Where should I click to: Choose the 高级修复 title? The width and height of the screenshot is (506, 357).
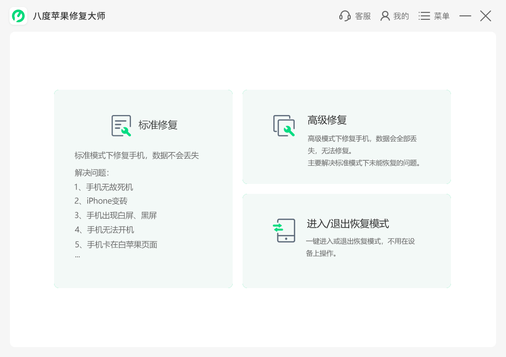327,120
